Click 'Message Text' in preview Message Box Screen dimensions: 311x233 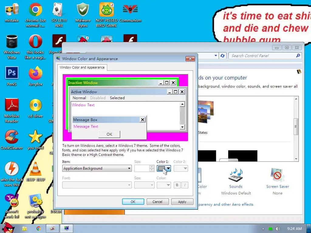click(x=86, y=127)
